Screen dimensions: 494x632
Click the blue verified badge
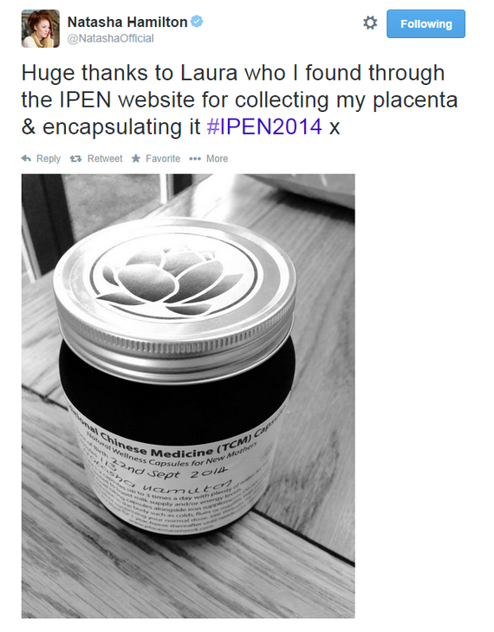197,22
